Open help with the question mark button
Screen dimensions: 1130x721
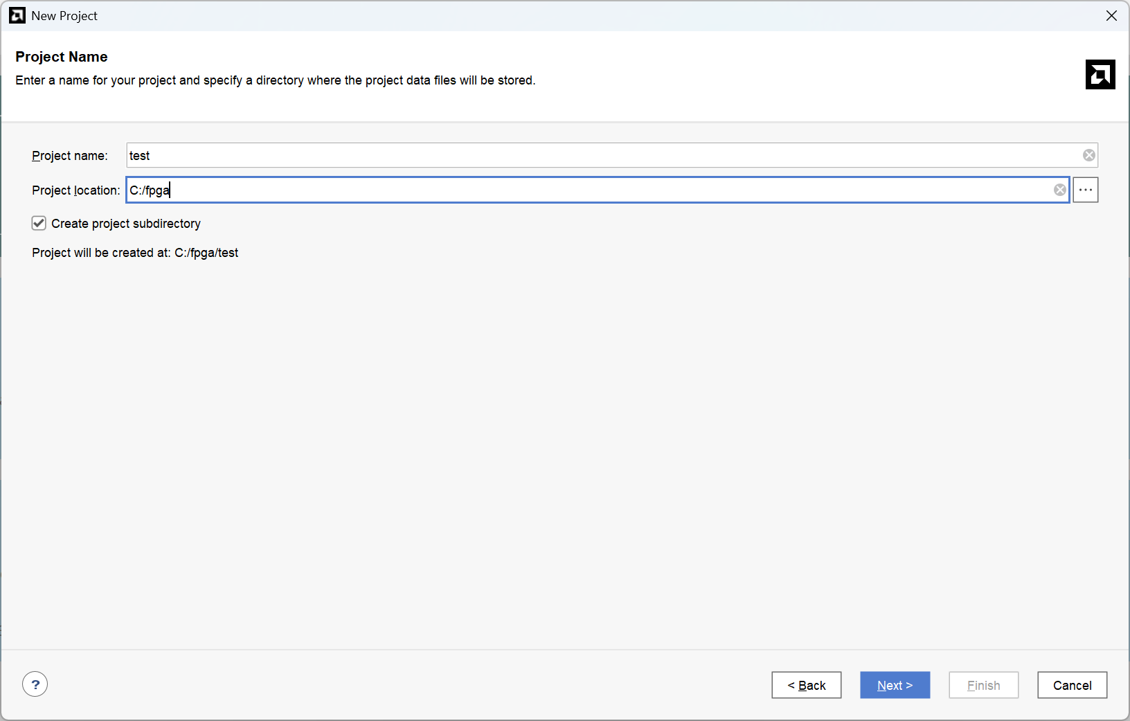[35, 684]
